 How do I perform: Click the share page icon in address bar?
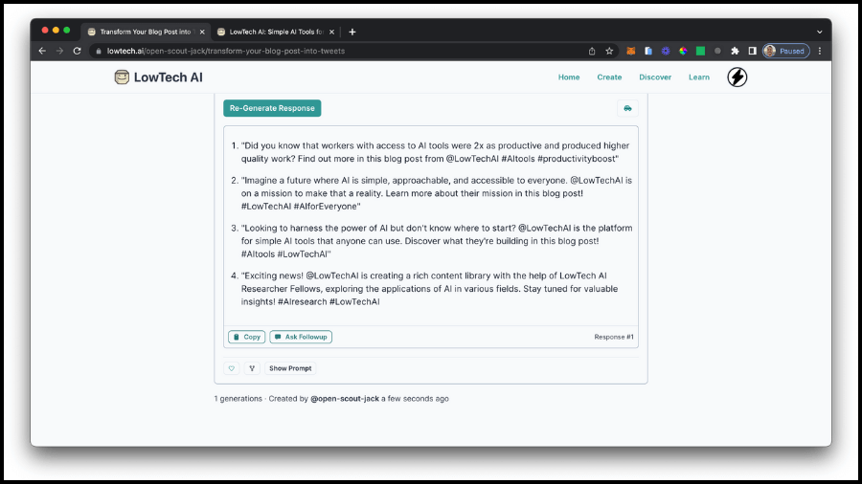coord(591,51)
